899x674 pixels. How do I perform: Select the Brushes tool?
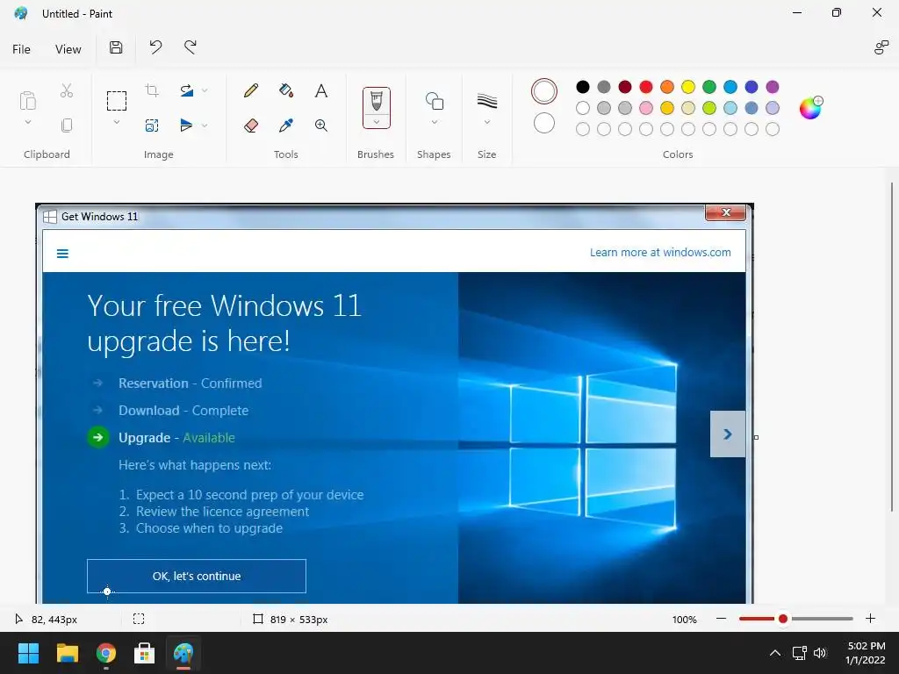(x=376, y=101)
